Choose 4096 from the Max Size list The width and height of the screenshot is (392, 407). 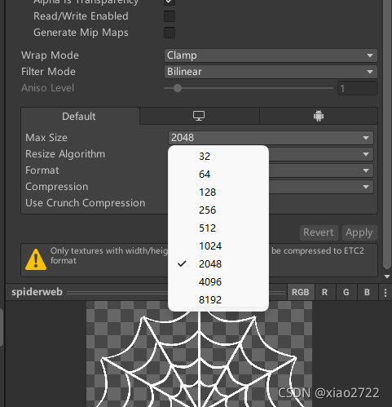(218, 282)
